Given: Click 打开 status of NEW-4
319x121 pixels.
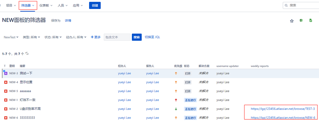Looking at the screenshot, I should click(187, 82).
